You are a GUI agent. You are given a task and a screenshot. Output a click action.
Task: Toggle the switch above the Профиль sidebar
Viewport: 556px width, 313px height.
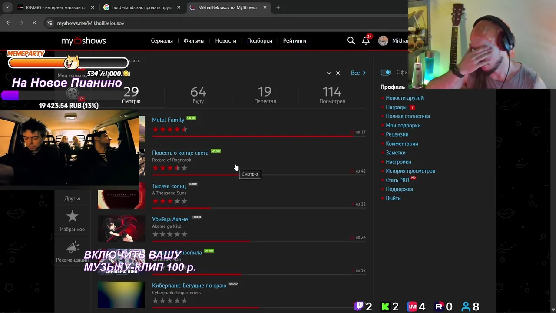(385, 73)
